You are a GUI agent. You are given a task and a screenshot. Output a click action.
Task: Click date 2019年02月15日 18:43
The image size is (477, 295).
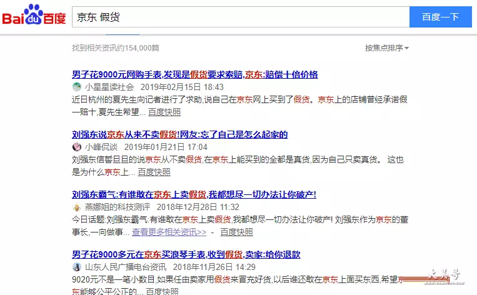(x=182, y=87)
